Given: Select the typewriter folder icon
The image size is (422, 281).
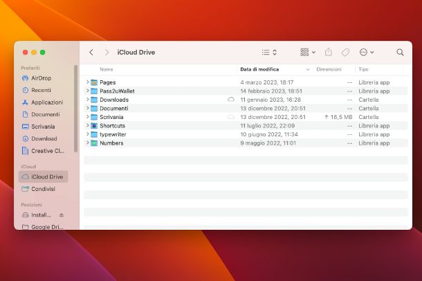Looking at the screenshot, I should pos(94,134).
